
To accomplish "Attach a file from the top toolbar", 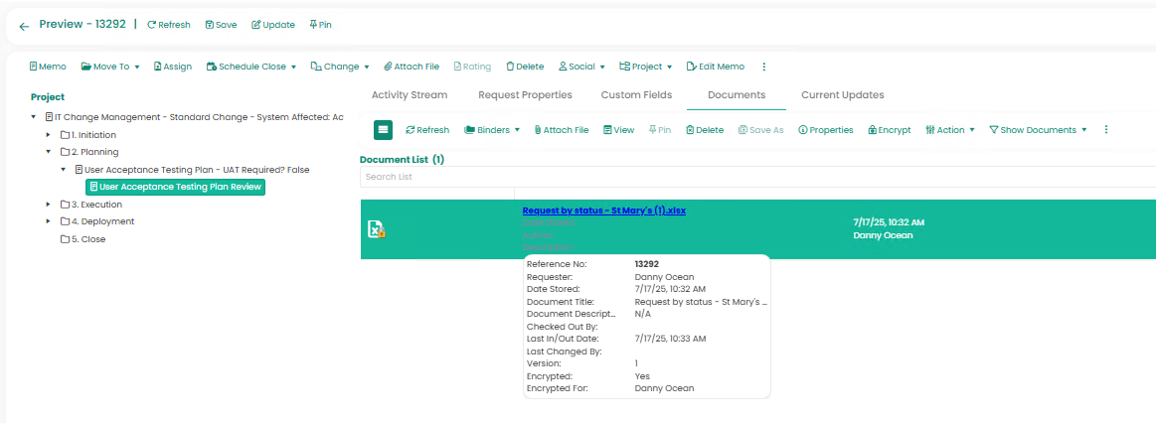I will coord(411,67).
